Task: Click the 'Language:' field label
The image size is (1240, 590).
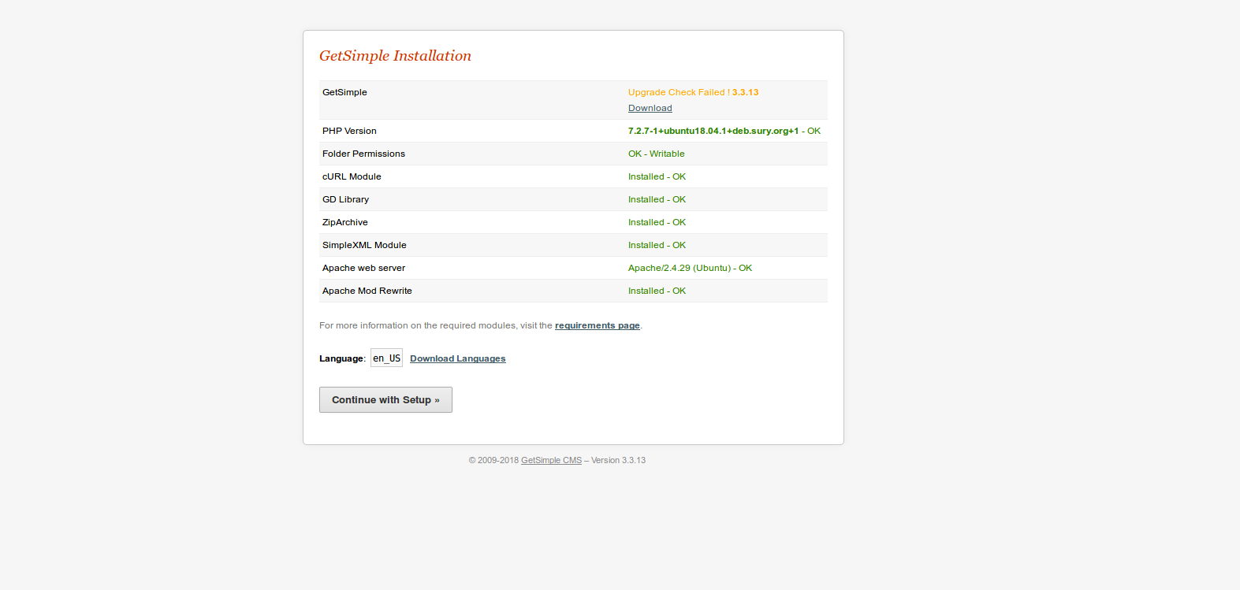Action: tap(342, 358)
